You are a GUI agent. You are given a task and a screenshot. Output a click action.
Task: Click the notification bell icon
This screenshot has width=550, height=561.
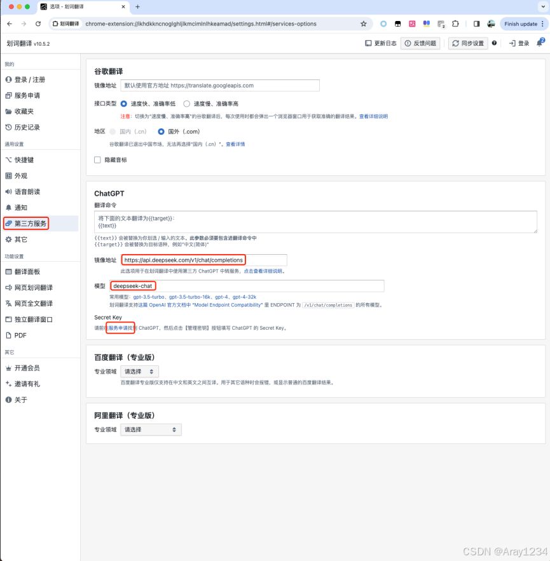click(x=540, y=43)
